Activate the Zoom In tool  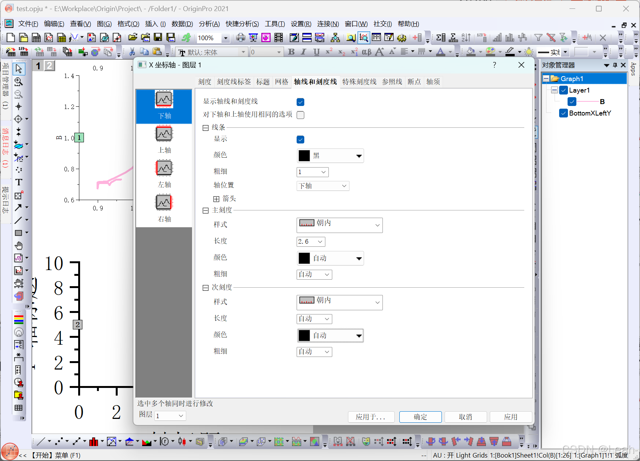coord(18,82)
